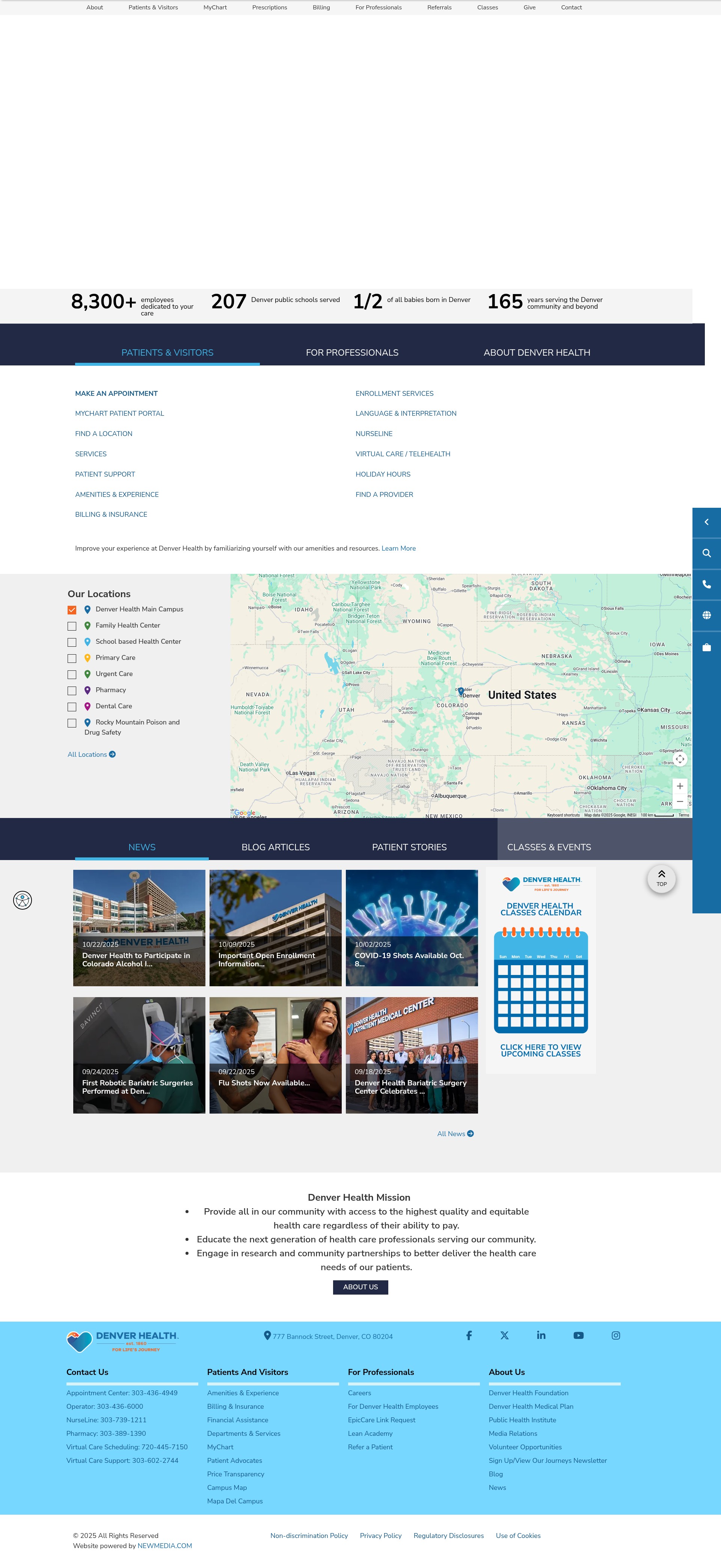Check Rocky Mountain Poison and Drug Safety
The height and width of the screenshot is (1565, 721).
click(x=72, y=723)
